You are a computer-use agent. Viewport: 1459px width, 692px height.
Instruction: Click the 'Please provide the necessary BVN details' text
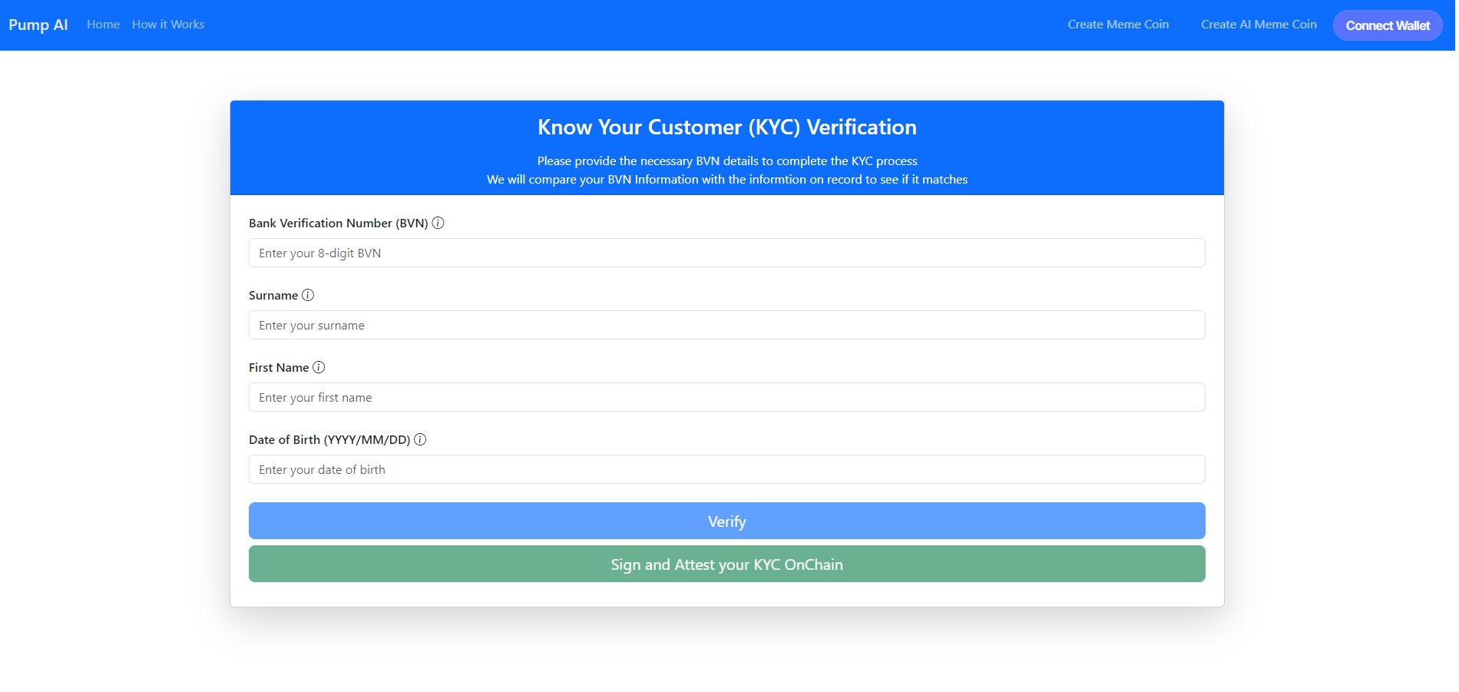(726, 161)
